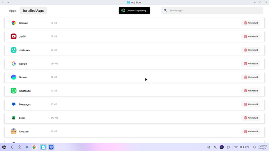Viewport: 269px width, 151px height.
Task: Uninstall WhatsApp
Action: (x=251, y=91)
